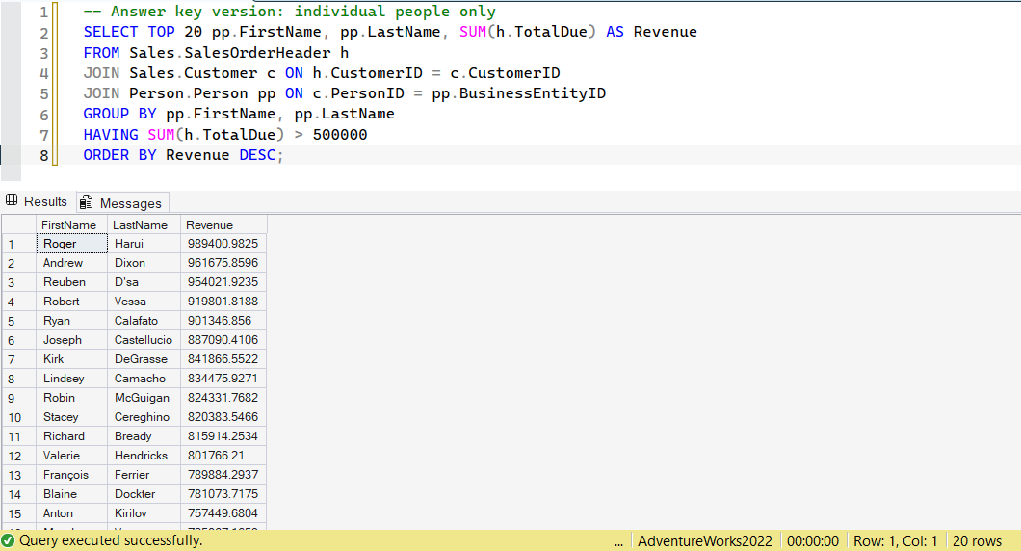Select the Stacey first name cell
1021x551 pixels.
tap(71, 417)
